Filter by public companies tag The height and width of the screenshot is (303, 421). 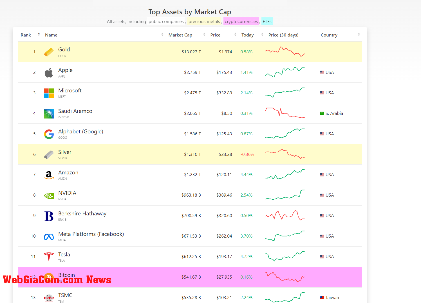tap(166, 21)
